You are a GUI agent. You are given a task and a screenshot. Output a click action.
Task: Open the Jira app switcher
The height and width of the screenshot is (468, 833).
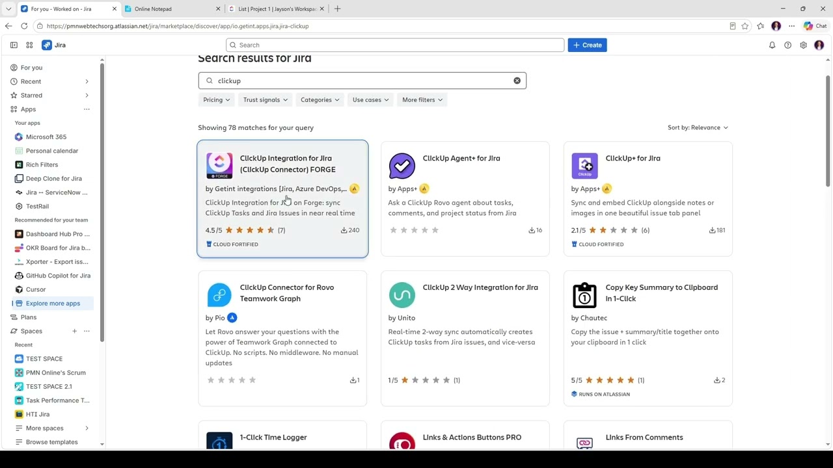coord(29,45)
